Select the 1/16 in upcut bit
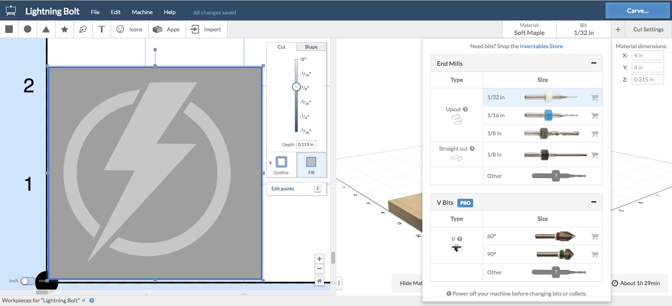The height and width of the screenshot is (306, 672). [x=542, y=115]
